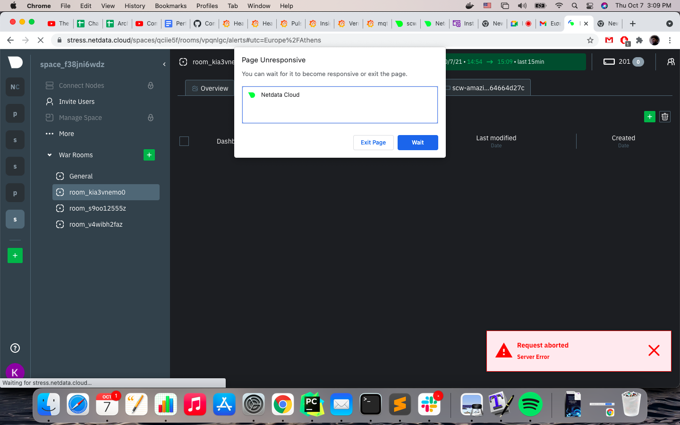
Task: Click the help question mark icon
Action: (15, 348)
